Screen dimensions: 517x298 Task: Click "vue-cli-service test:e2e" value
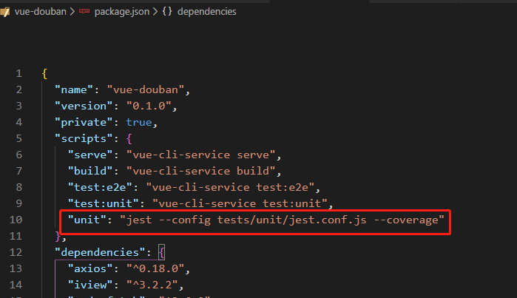(230, 187)
